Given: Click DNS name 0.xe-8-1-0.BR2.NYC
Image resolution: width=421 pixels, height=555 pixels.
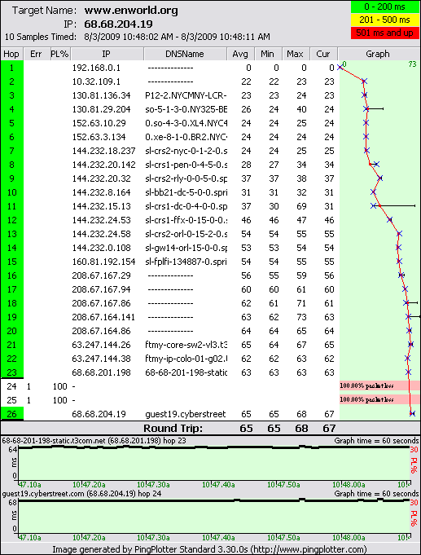Looking at the screenshot, I should (186, 137).
